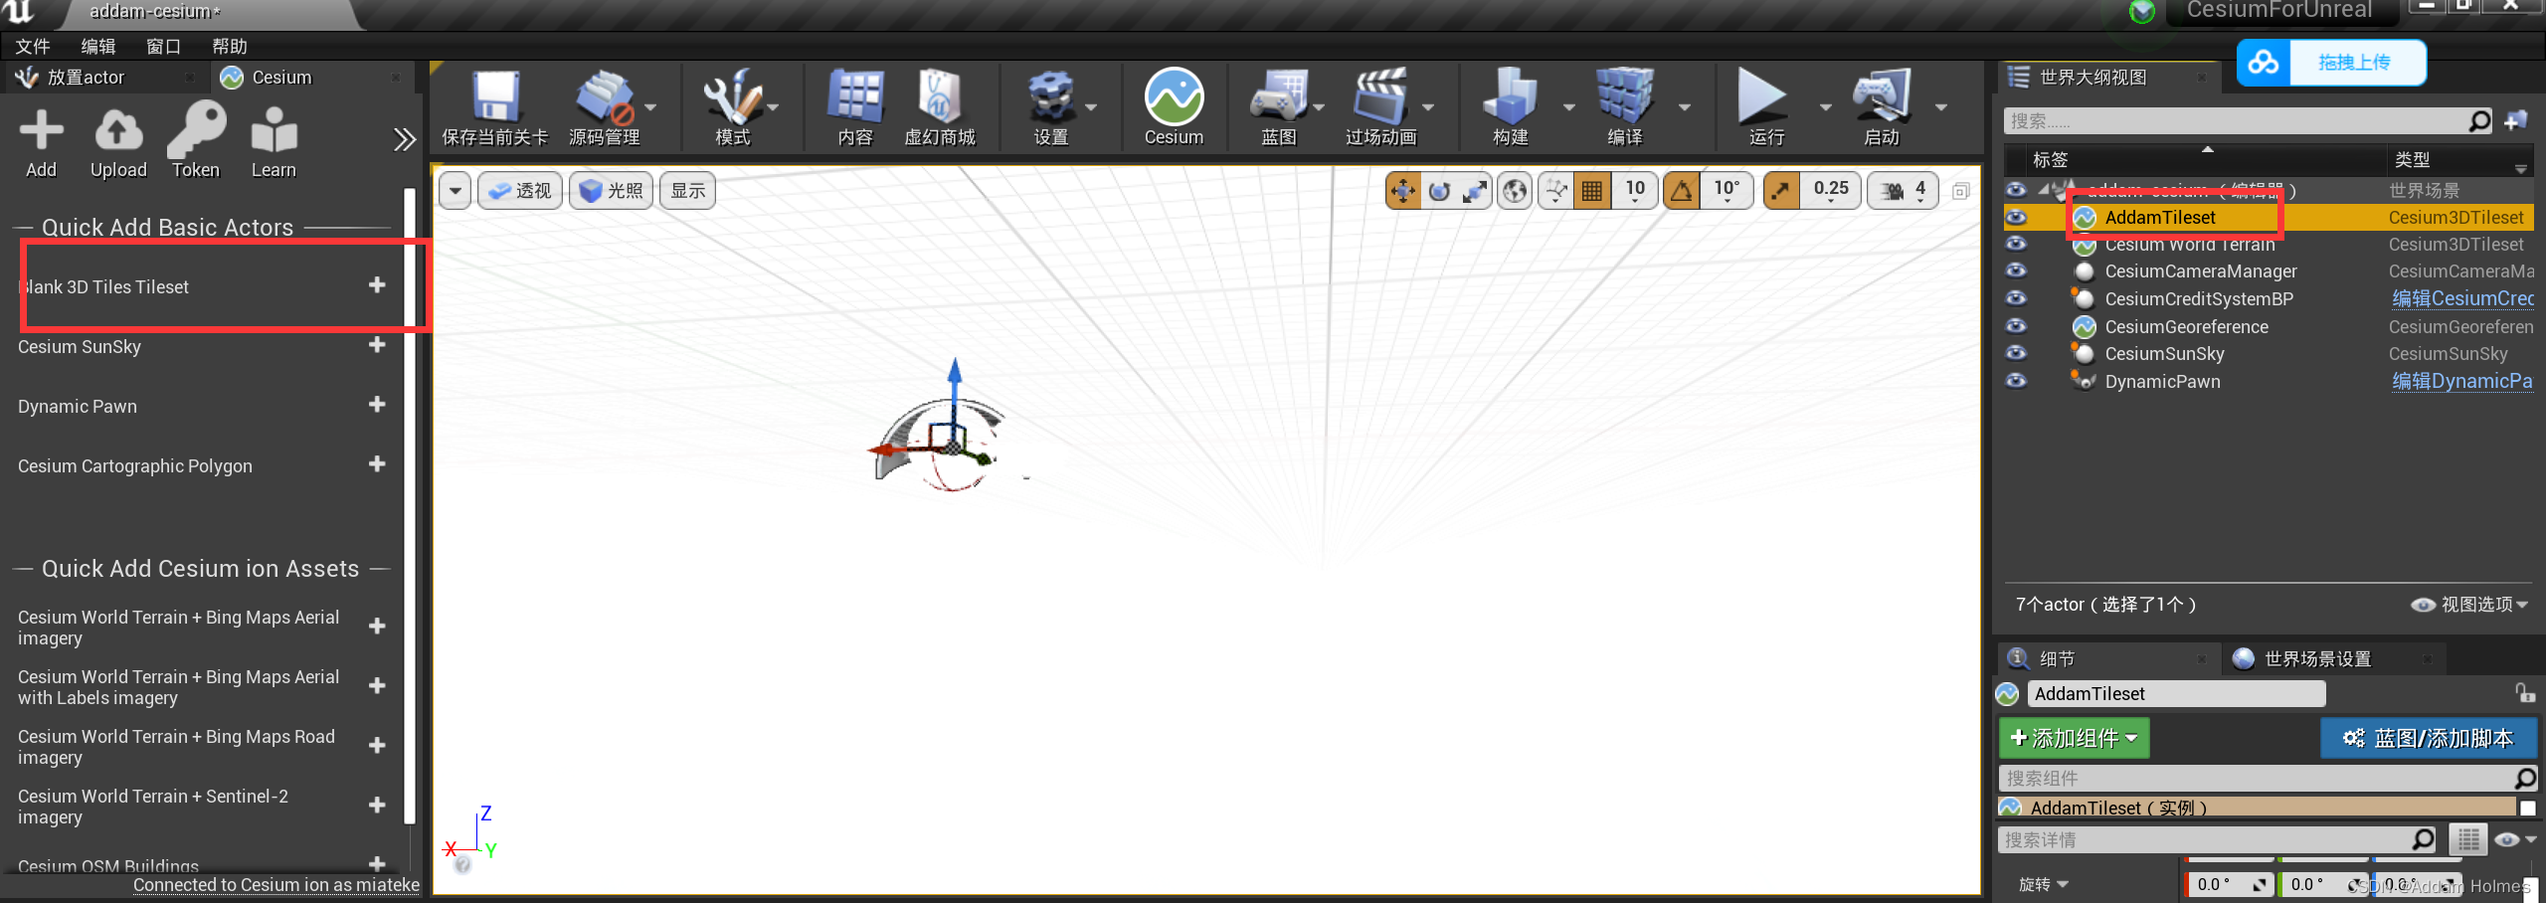The width and height of the screenshot is (2546, 903).
Task: Click the Cesium toolbar icon
Action: pos(1174,107)
